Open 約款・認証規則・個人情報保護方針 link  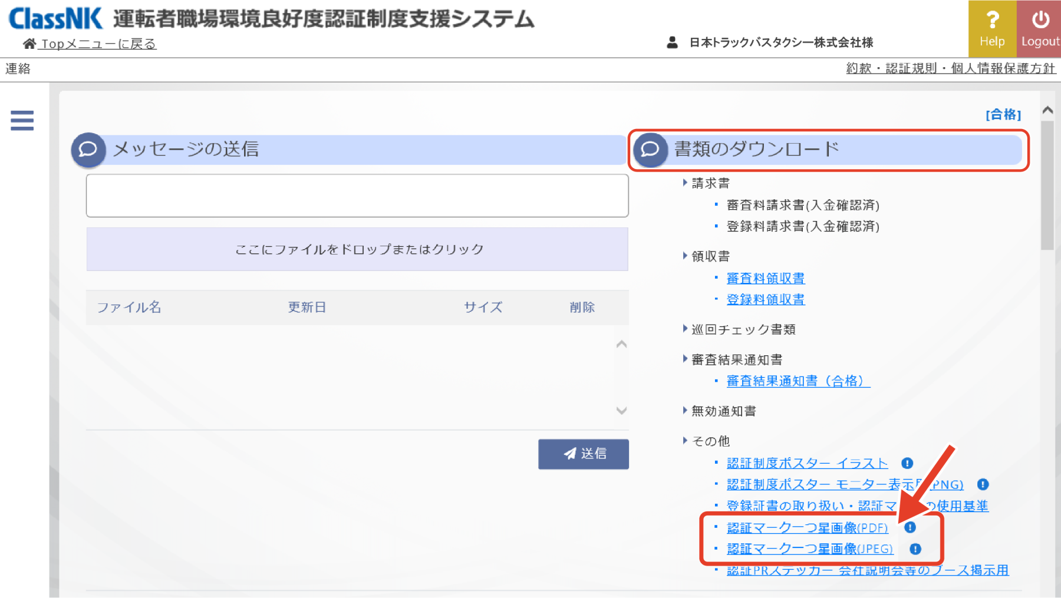pos(950,68)
